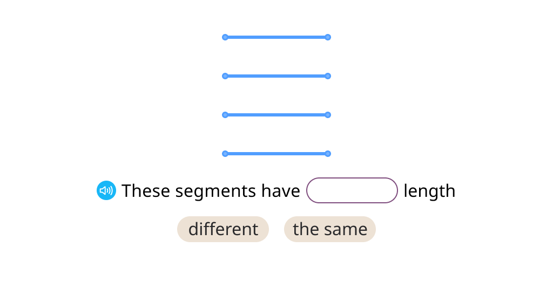
Task: Click the word "length" after the blank
Action: [x=429, y=191]
